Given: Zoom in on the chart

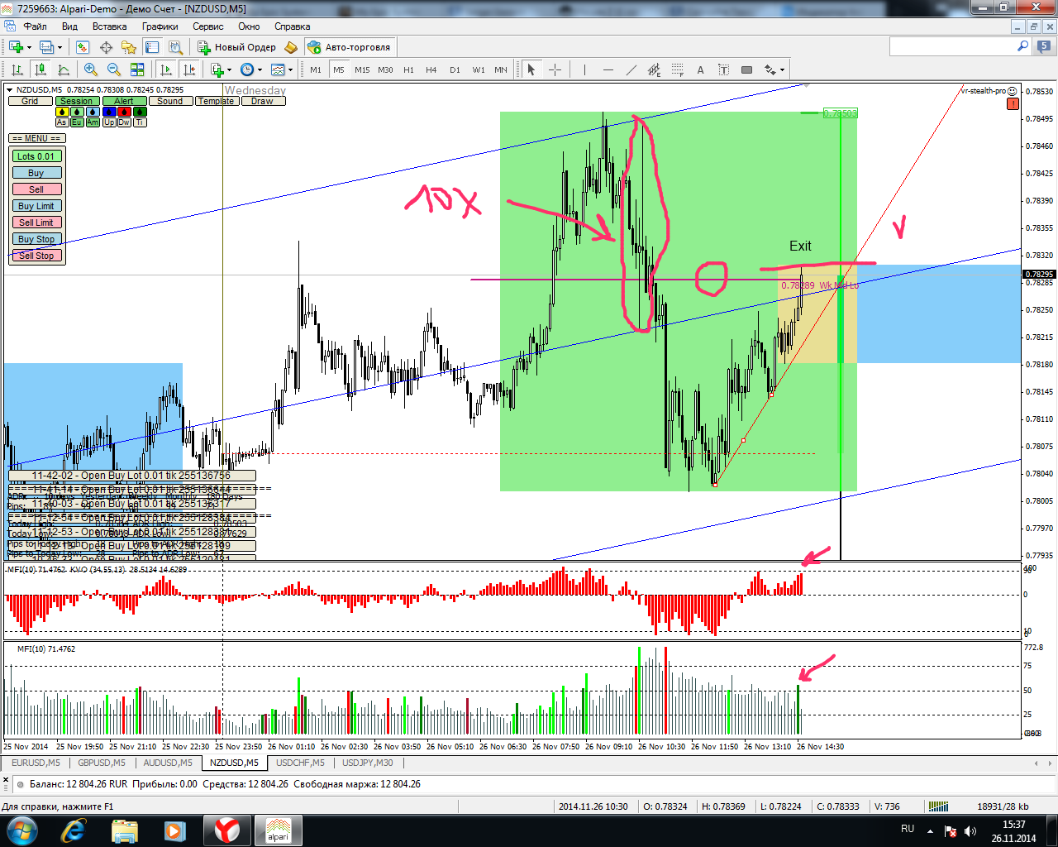Looking at the screenshot, I should coord(91,69).
